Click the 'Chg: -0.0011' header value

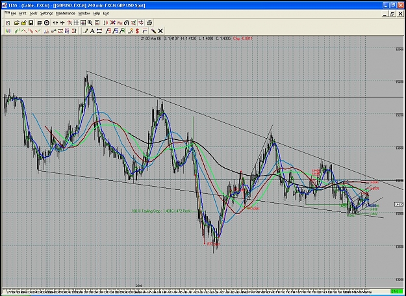(x=242, y=38)
